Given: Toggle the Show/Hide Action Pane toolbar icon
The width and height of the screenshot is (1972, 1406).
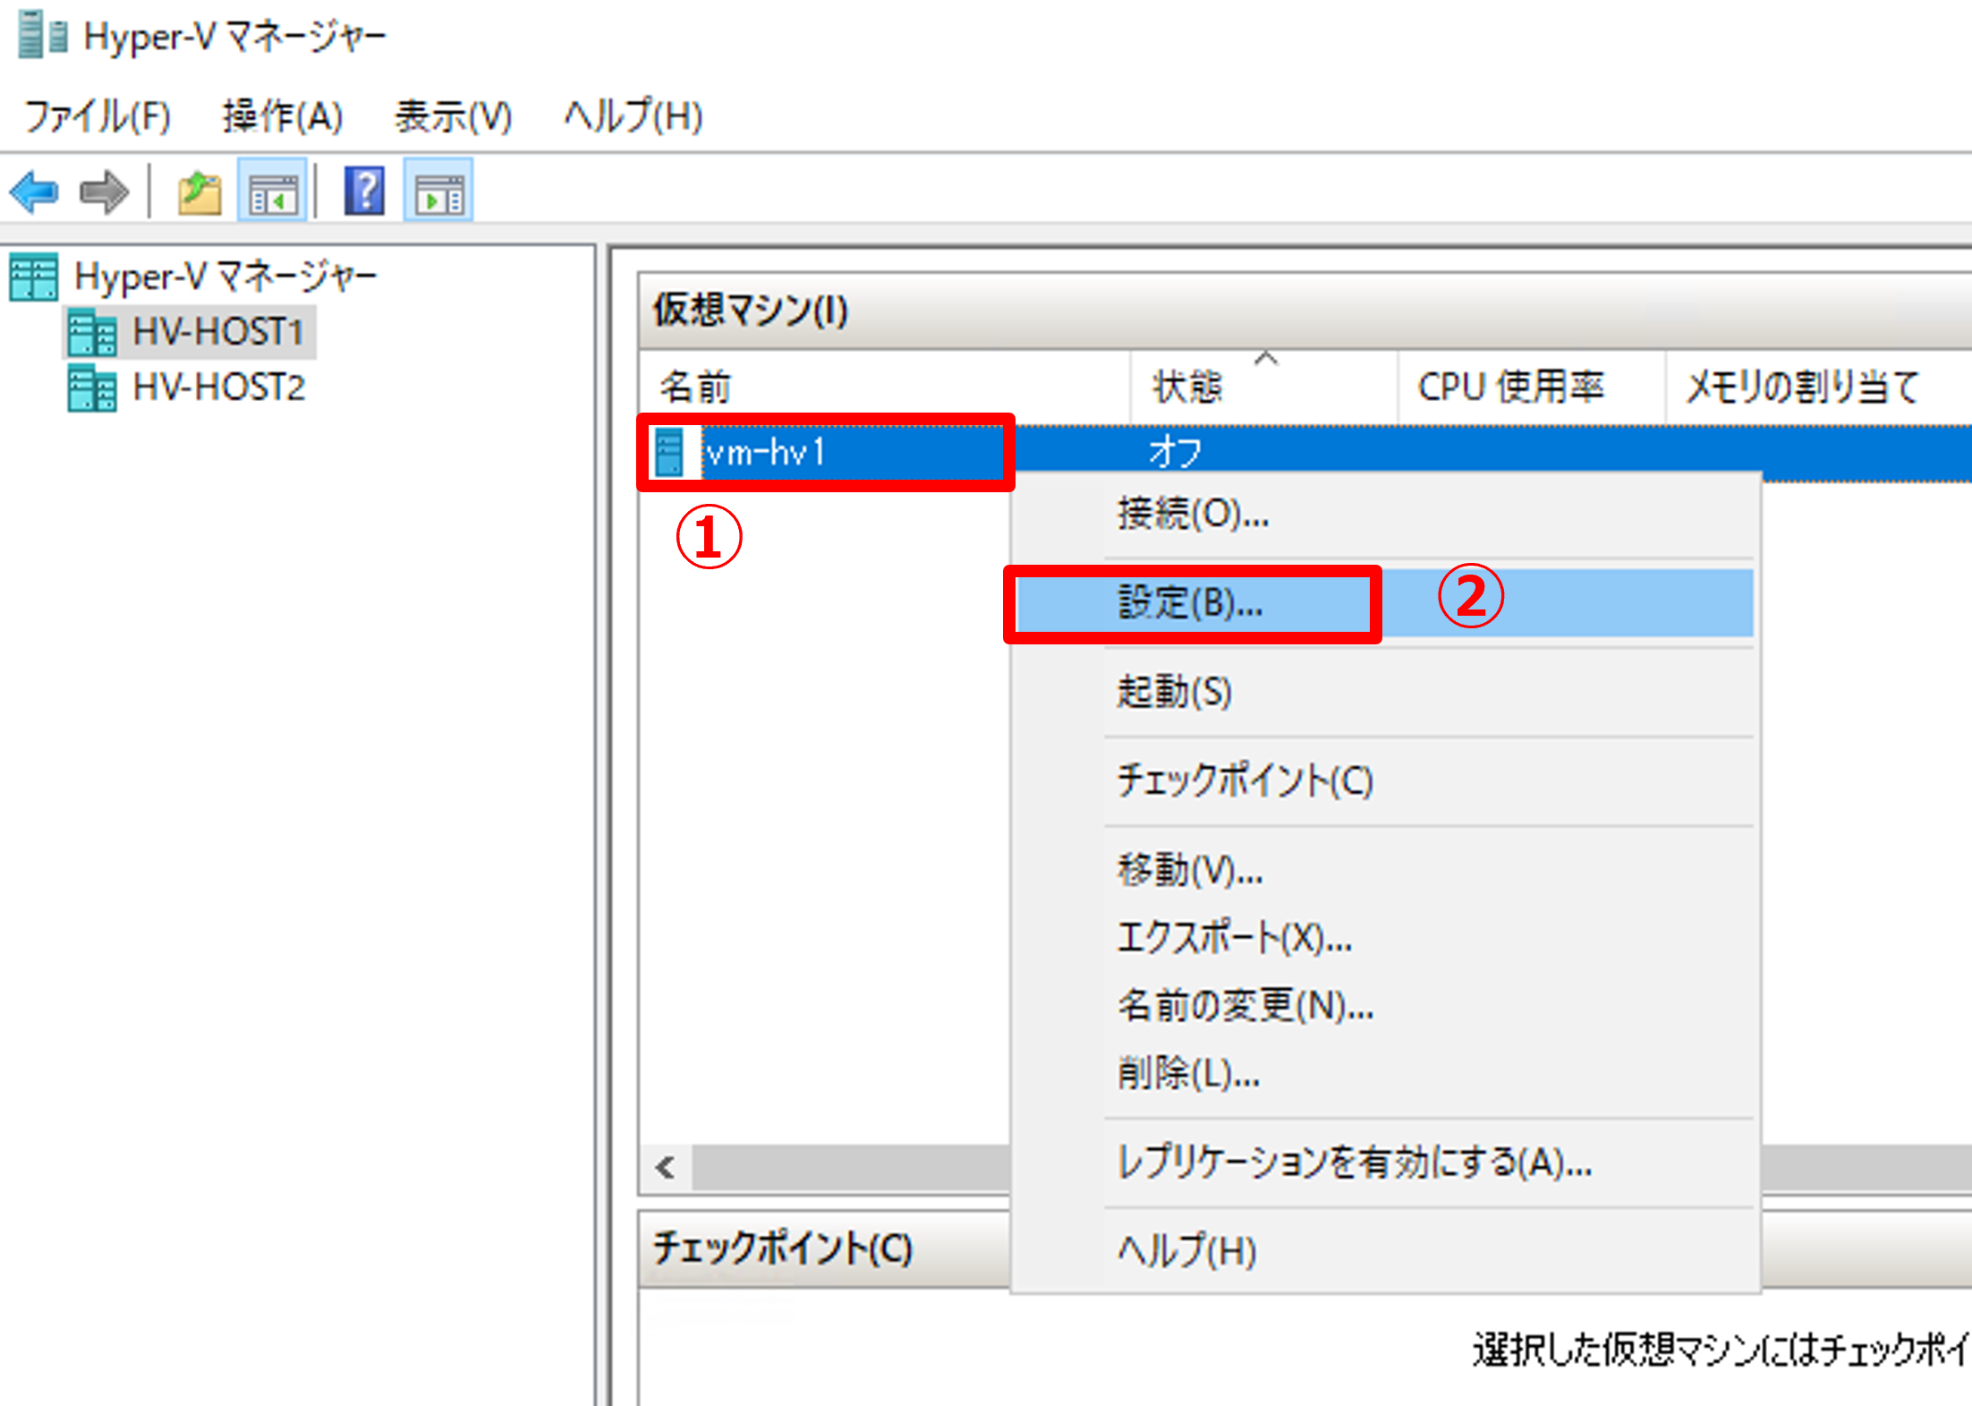Looking at the screenshot, I should coord(438,192).
